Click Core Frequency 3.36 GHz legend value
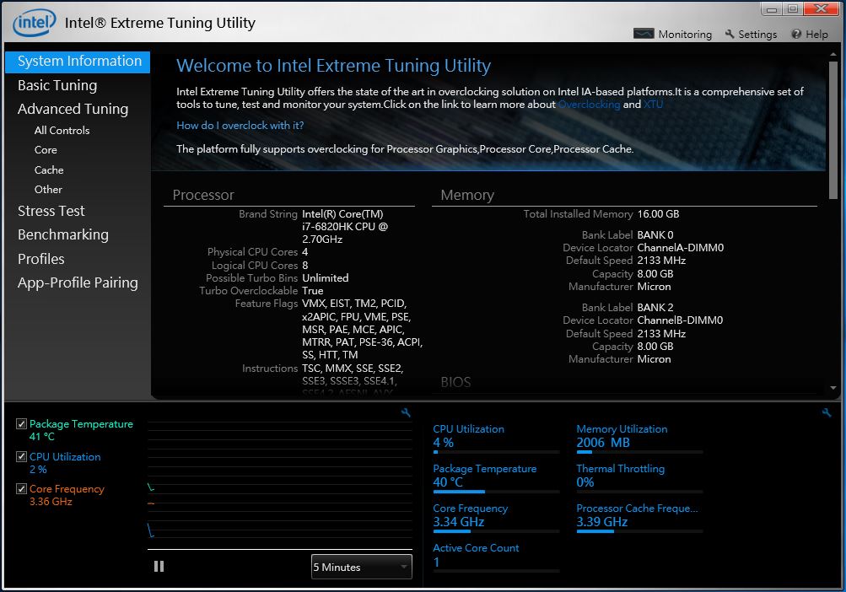Image resolution: width=846 pixels, height=592 pixels. coord(51,501)
